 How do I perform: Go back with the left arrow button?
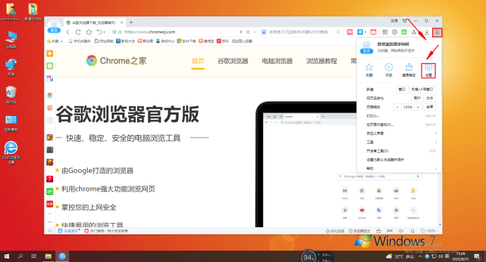point(68,32)
